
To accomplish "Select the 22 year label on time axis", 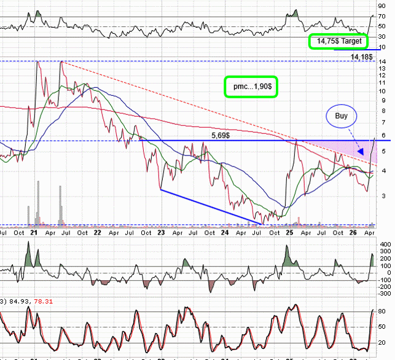I will click(x=97, y=232).
